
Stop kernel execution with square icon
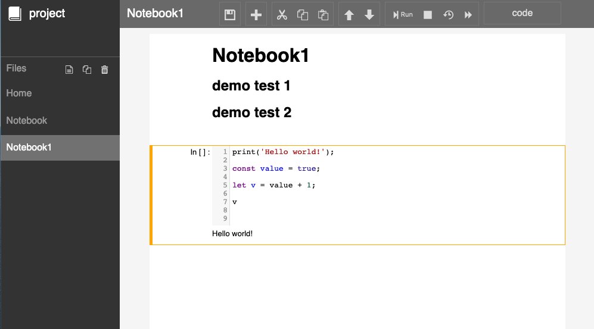tap(428, 14)
